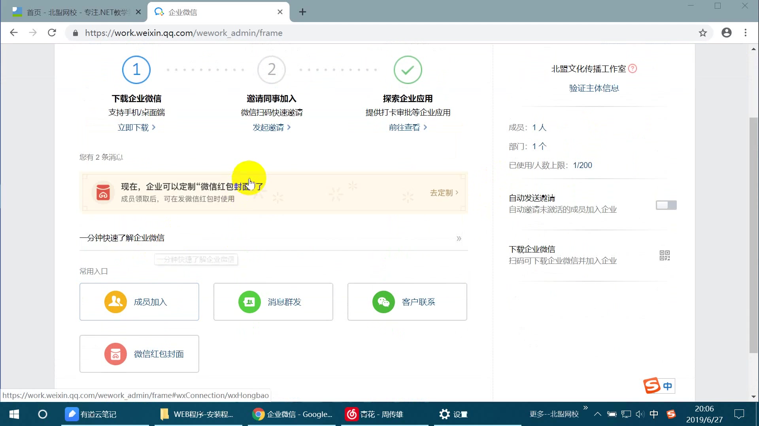Open the Chrome profile account icon
The width and height of the screenshot is (759, 426).
(x=726, y=33)
